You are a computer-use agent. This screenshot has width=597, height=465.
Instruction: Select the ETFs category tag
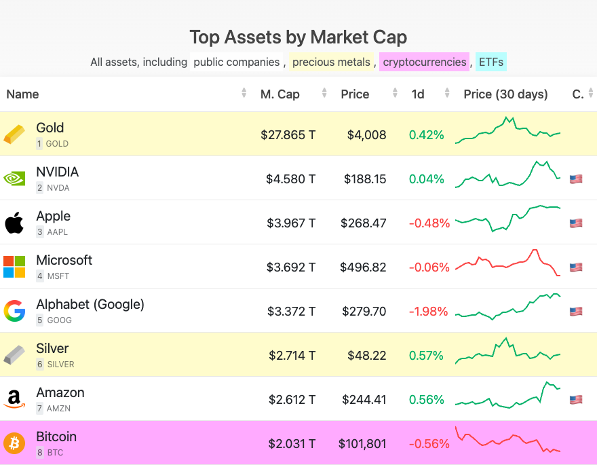click(491, 62)
